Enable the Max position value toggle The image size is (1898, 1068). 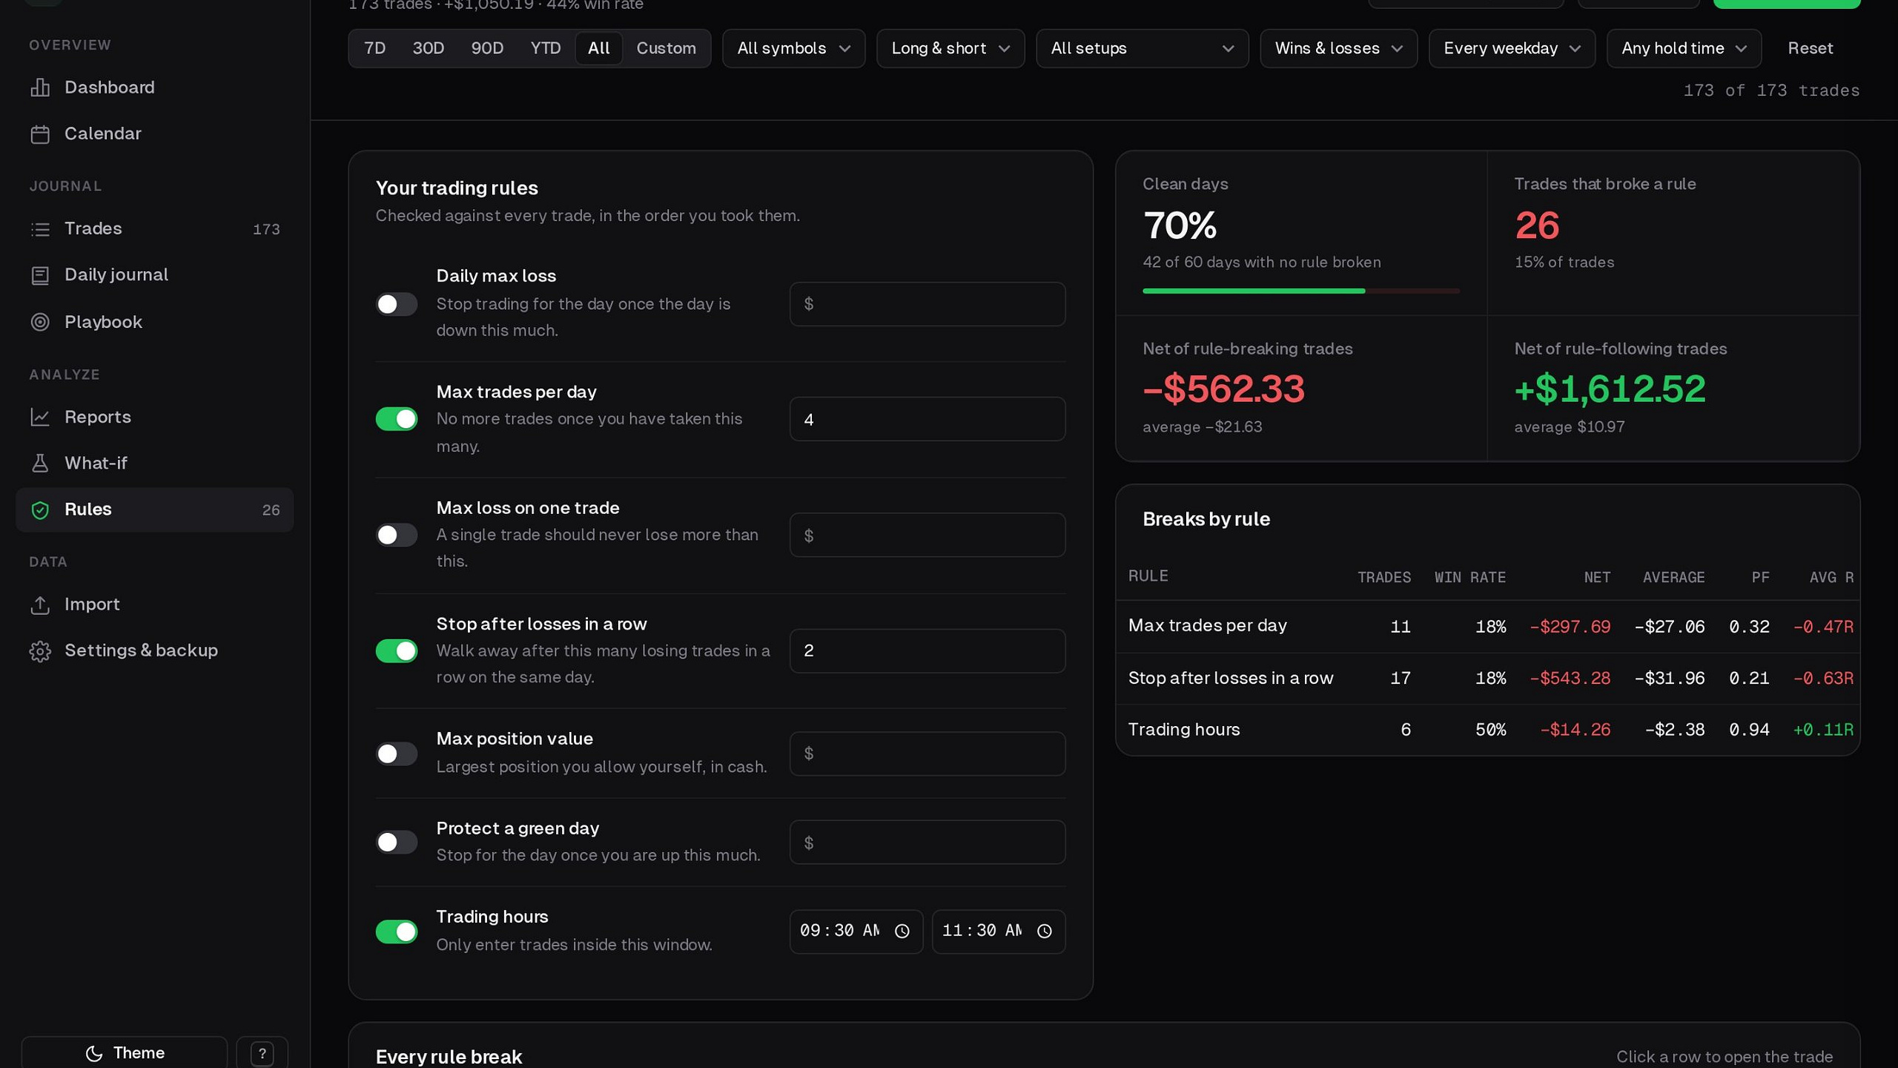397,754
